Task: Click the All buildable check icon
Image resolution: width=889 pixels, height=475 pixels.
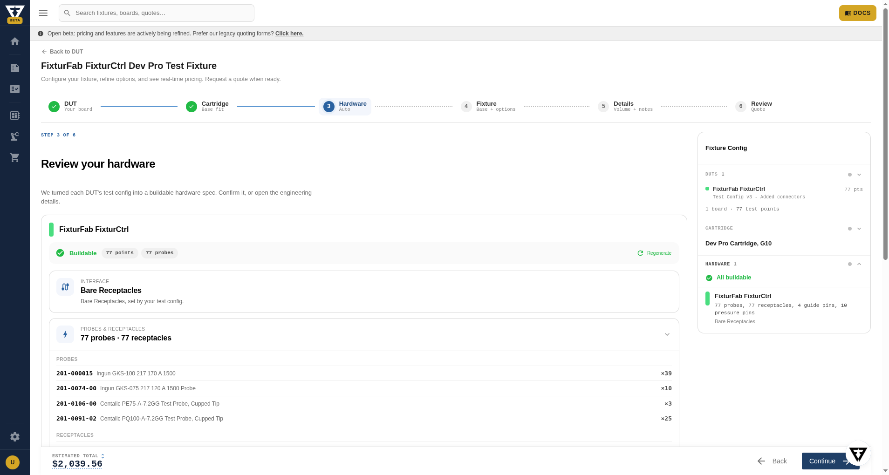Action: click(709, 278)
